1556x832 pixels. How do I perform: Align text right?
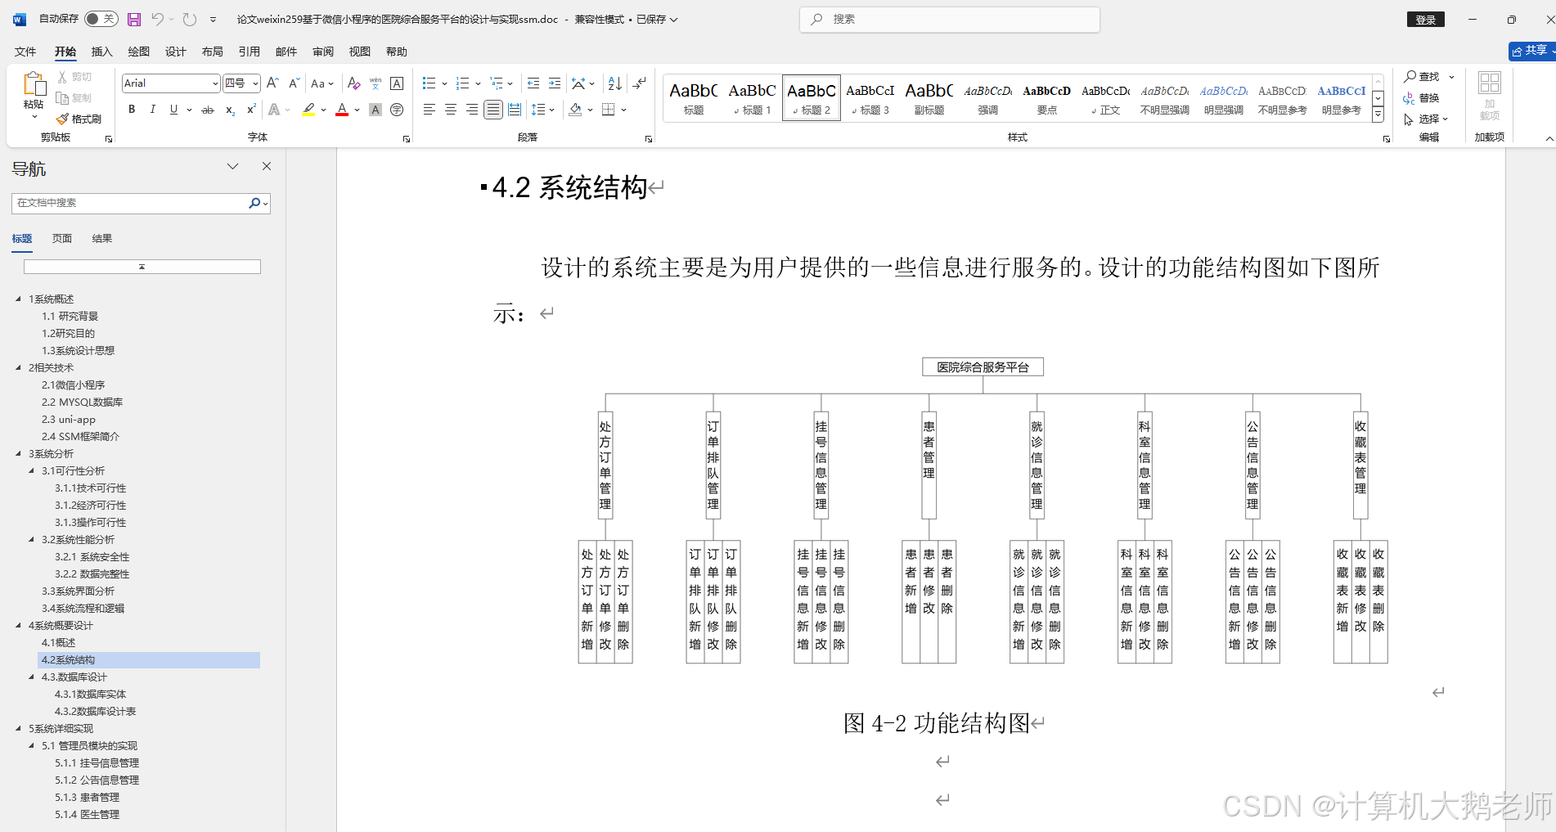point(471,110)
